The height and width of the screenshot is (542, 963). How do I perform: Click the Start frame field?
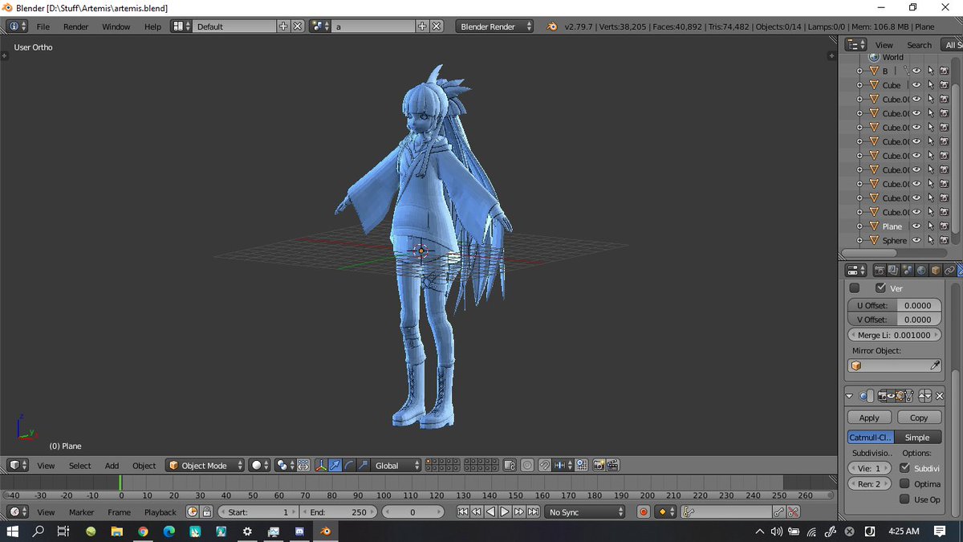(x=258, y=512)
